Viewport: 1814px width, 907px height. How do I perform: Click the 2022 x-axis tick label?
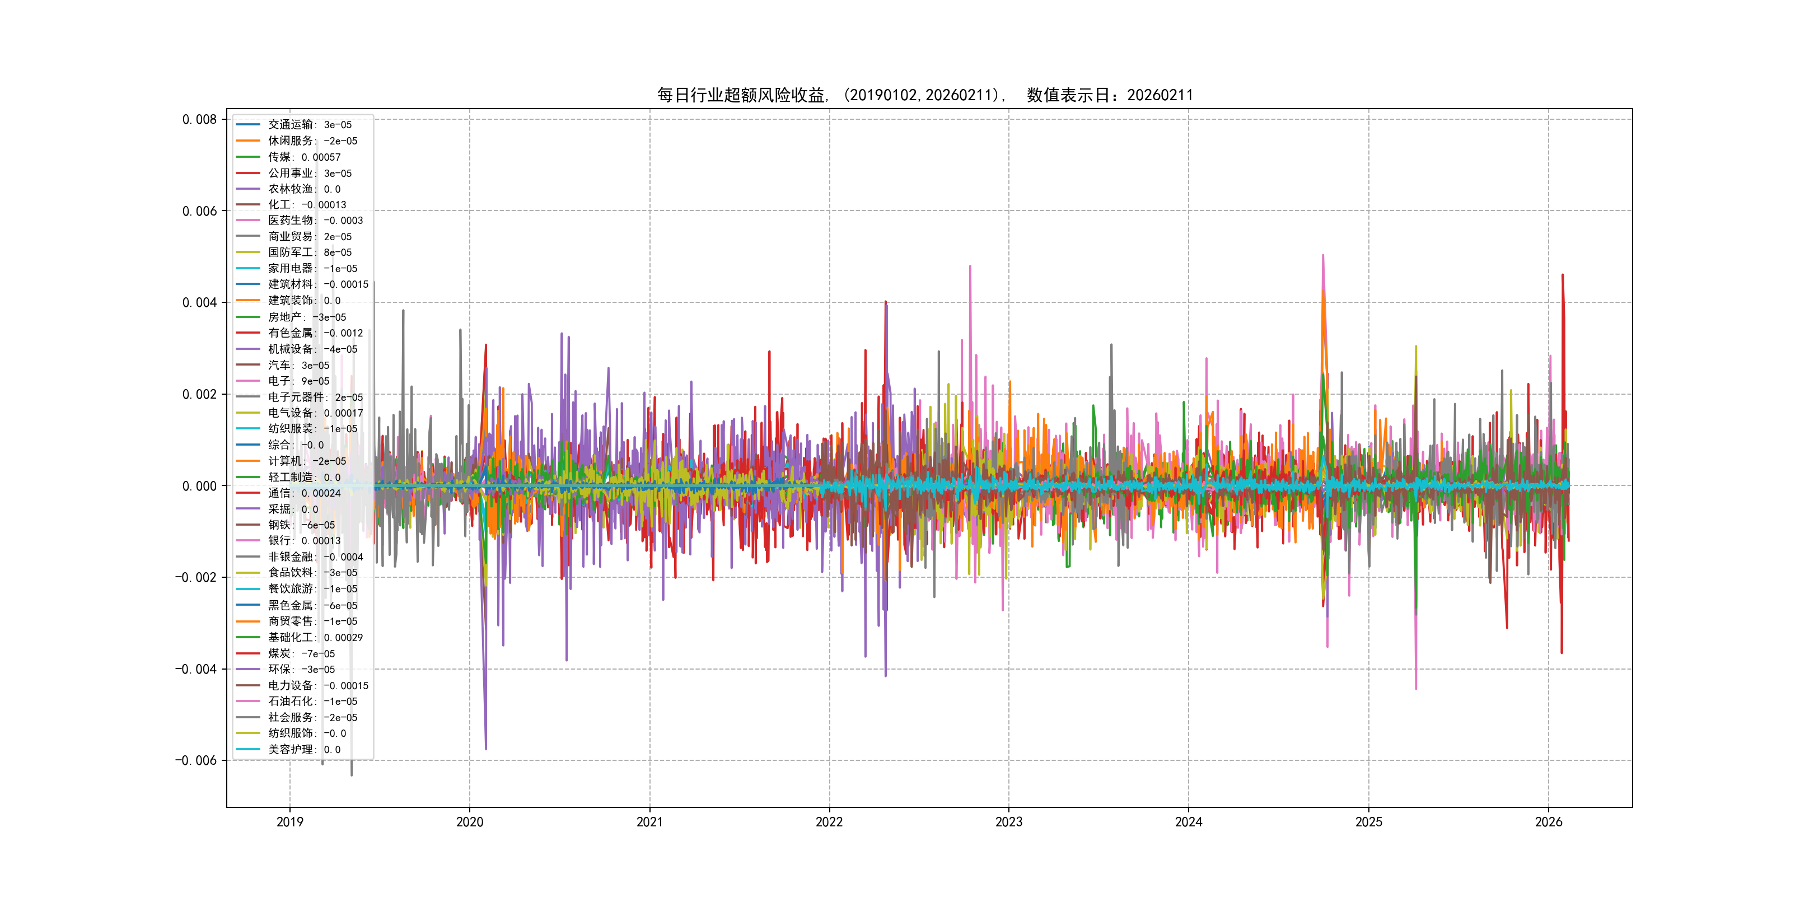point(829,822)
